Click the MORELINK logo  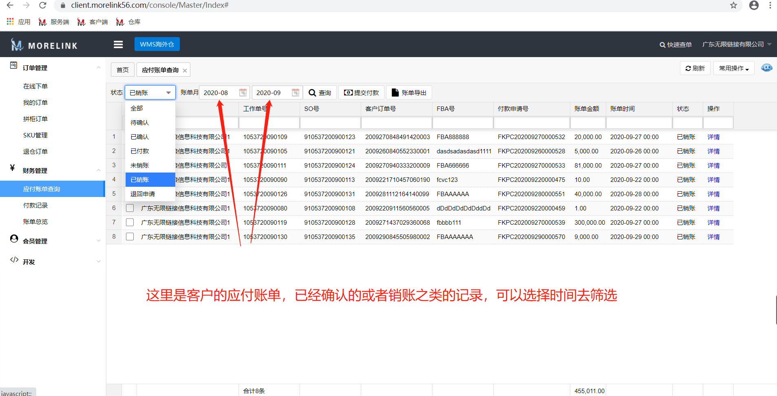(44, 45)
